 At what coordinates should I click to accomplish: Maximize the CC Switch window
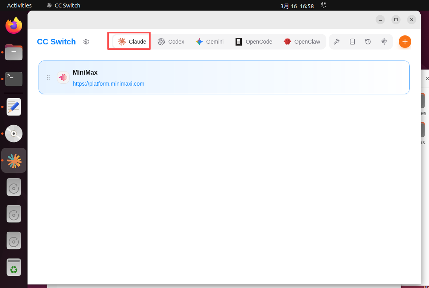click(396, 20)
